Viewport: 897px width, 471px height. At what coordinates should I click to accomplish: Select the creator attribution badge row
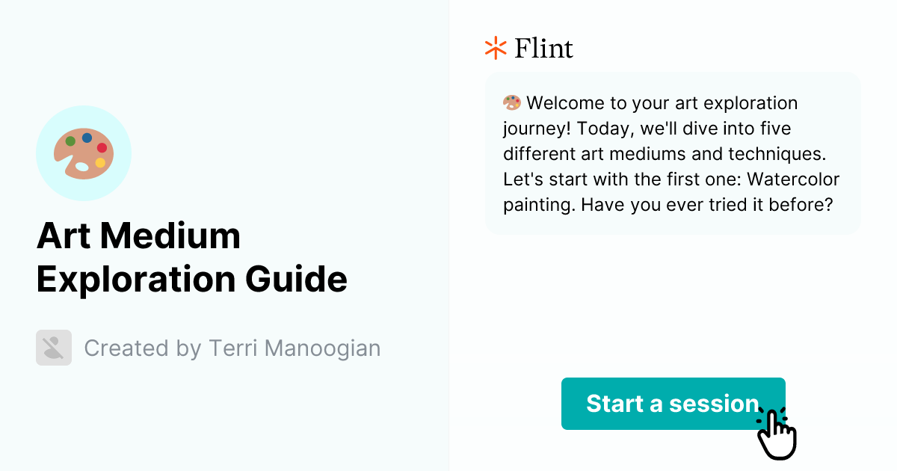pyautogui.click(x=209, y=348)
